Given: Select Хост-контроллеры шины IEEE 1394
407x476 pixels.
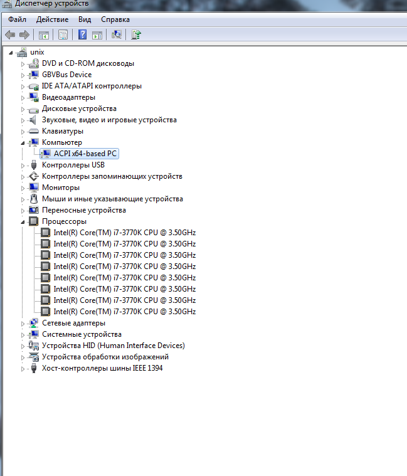Looking at the screenshot, I should point(102,368).
